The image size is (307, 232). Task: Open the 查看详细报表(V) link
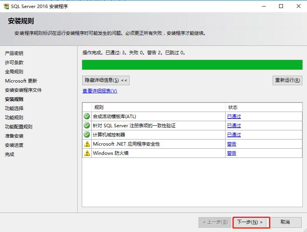tap(100, 91)
